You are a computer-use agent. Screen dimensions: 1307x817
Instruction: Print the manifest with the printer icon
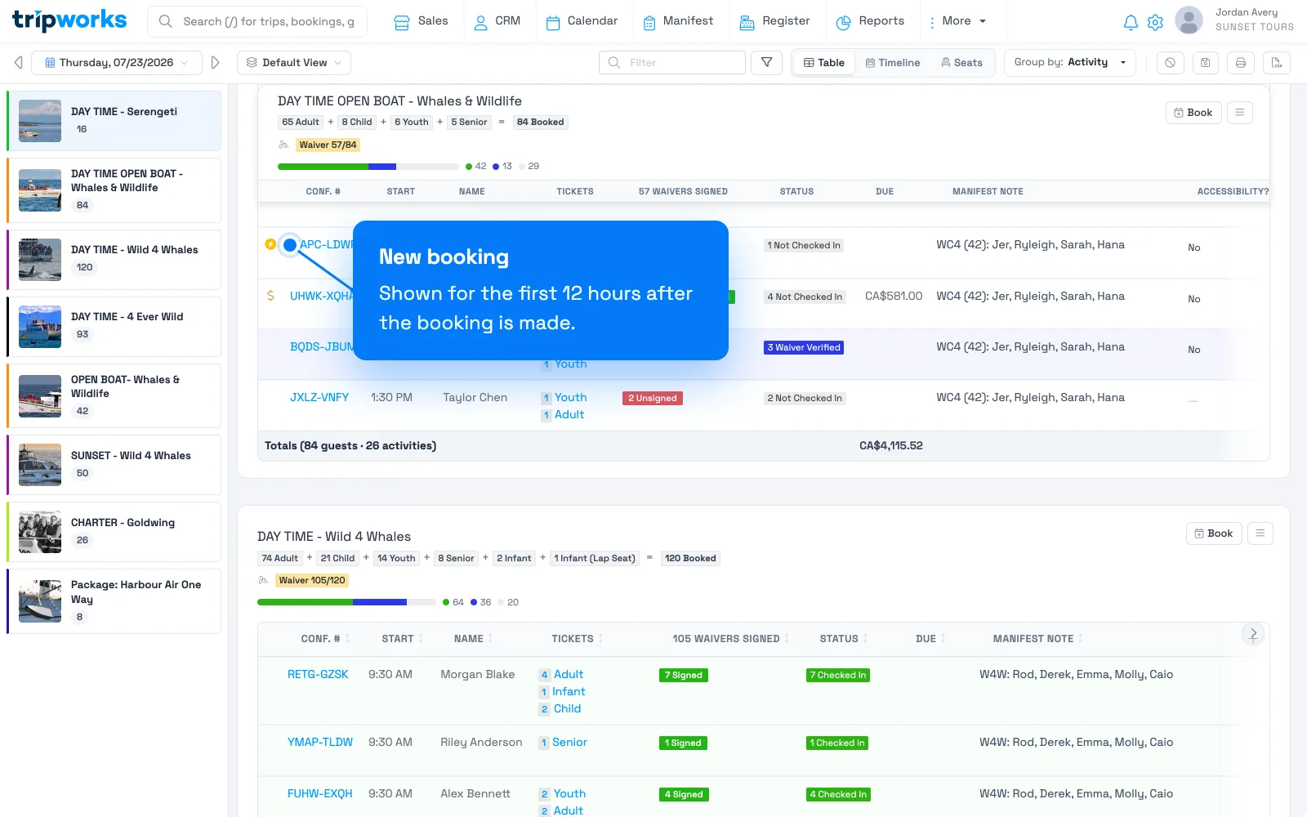coord(1240,63)
